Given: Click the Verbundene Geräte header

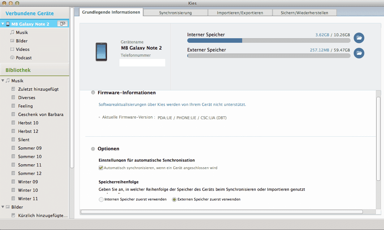Looking at the screenshot, I should [x=30, y=13].
